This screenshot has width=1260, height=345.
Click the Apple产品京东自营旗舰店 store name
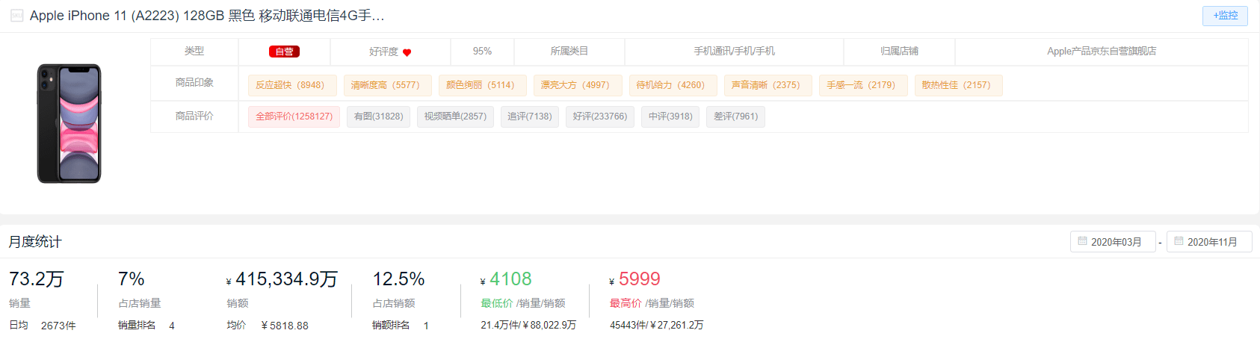[x=1102, y=52]
